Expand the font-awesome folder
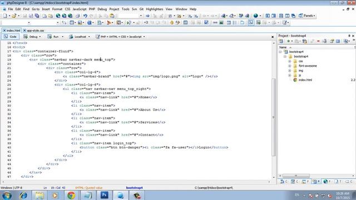Image resolution: width=356 pixels, height=200 pixels. [x=290, y=66]
